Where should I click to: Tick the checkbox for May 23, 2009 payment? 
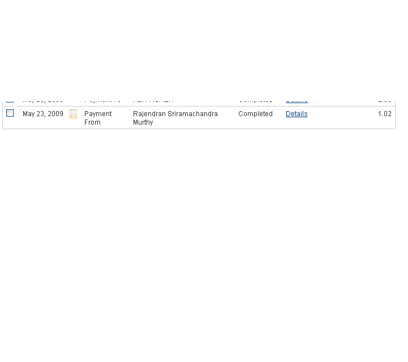coord(10,113)
